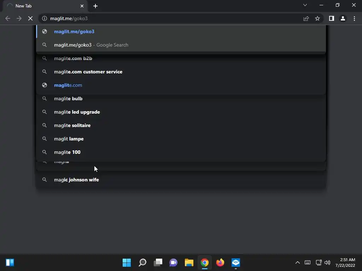
Task: Select maglit.me/goko3 URL suggestion
Action: click(181, 31)
